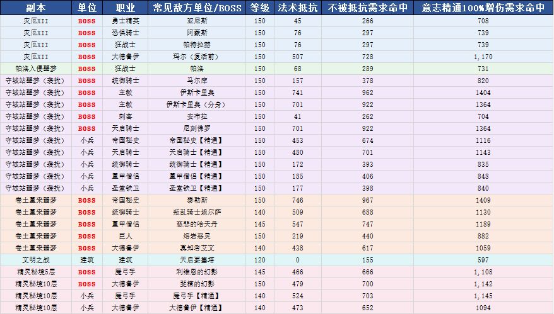
Task: Click the 单位 column header
Action: coord(87,8)
